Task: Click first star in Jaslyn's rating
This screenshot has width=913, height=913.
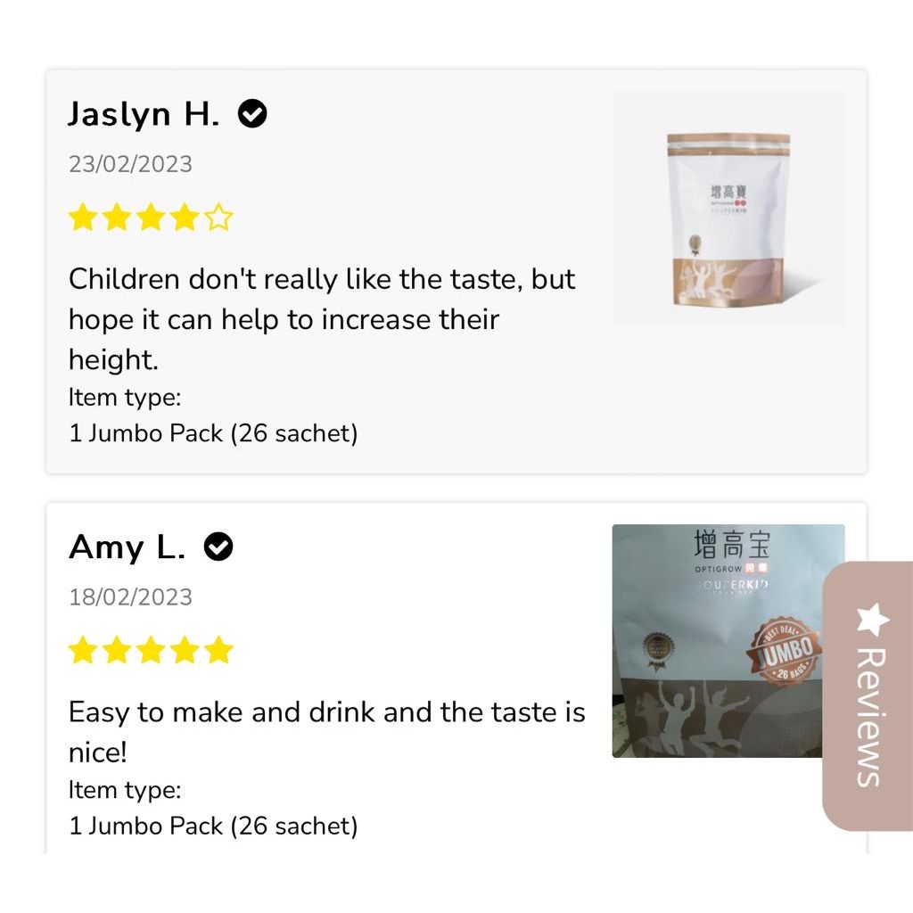Action: (x=83, y=218)
